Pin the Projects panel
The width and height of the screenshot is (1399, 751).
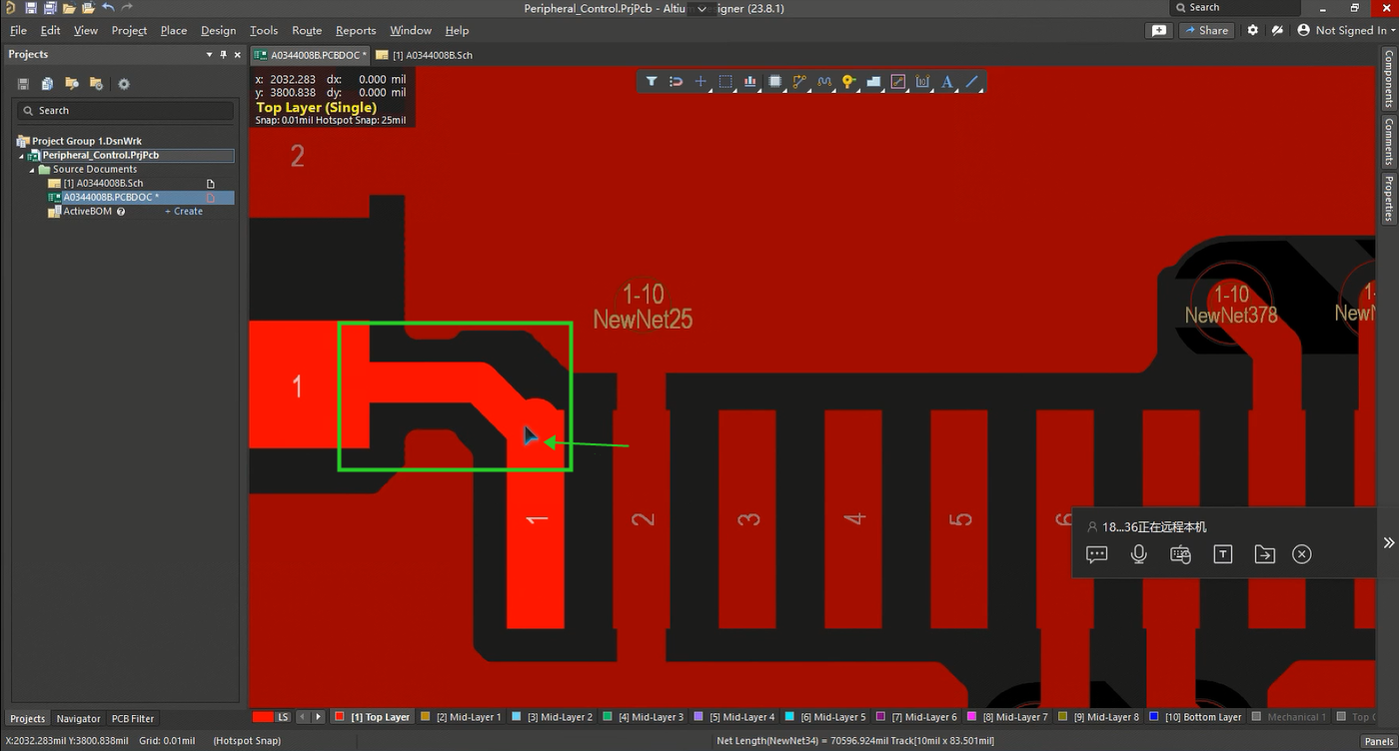tap(224, 55)
